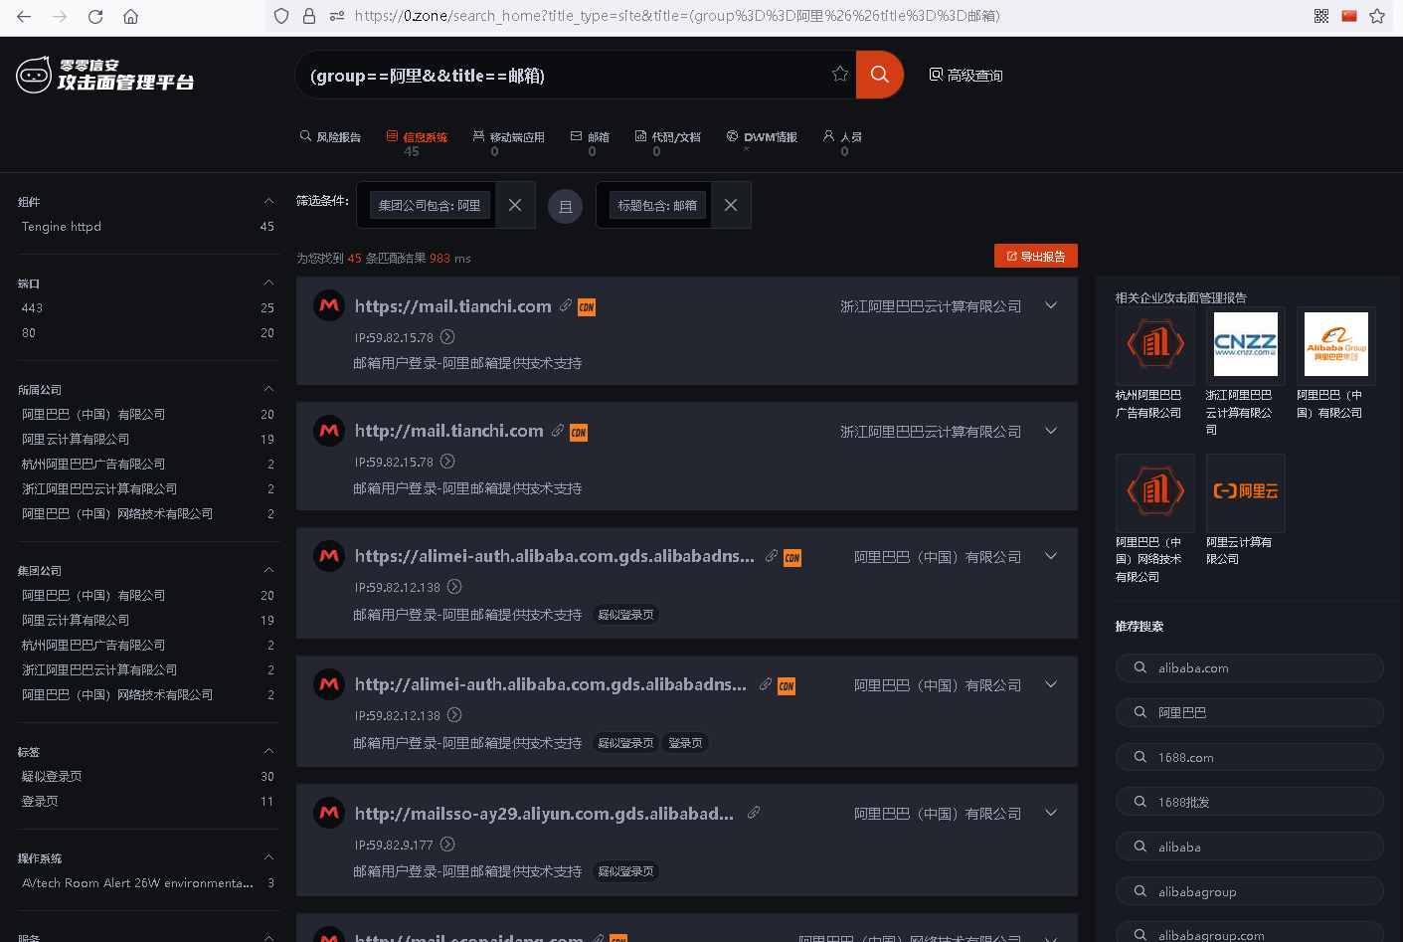Click link icon beside https://alimei-auth result
1403x942 pixels.
point(771,555)
